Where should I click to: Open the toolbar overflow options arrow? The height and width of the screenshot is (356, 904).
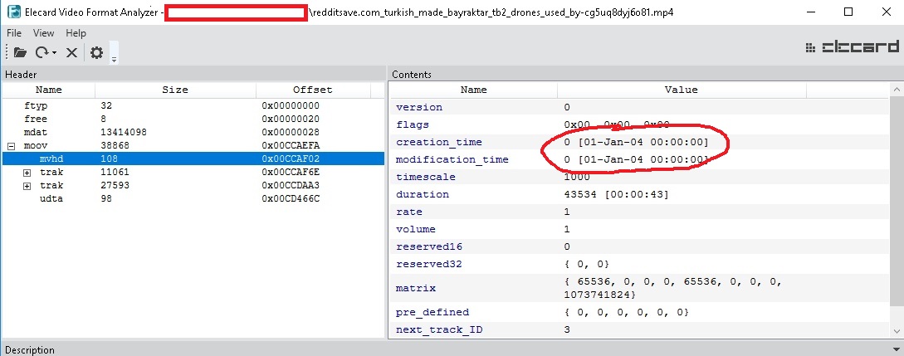pyautogui.click(x=115, y=58)
